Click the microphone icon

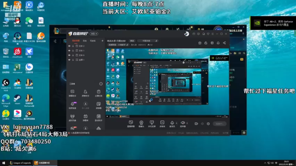(x=172, y=123)
